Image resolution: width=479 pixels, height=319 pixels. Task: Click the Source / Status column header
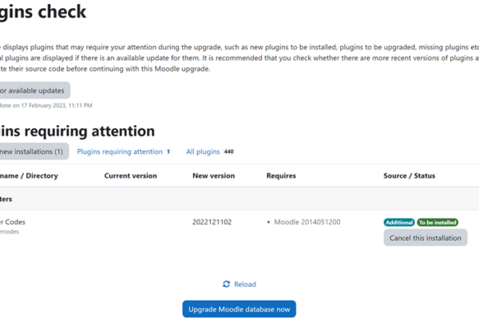coord(410,175)
